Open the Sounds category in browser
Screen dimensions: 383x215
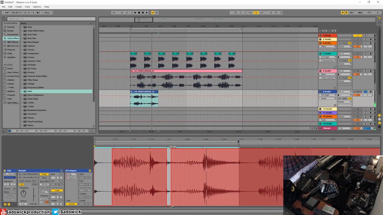(x=11, y=27)
